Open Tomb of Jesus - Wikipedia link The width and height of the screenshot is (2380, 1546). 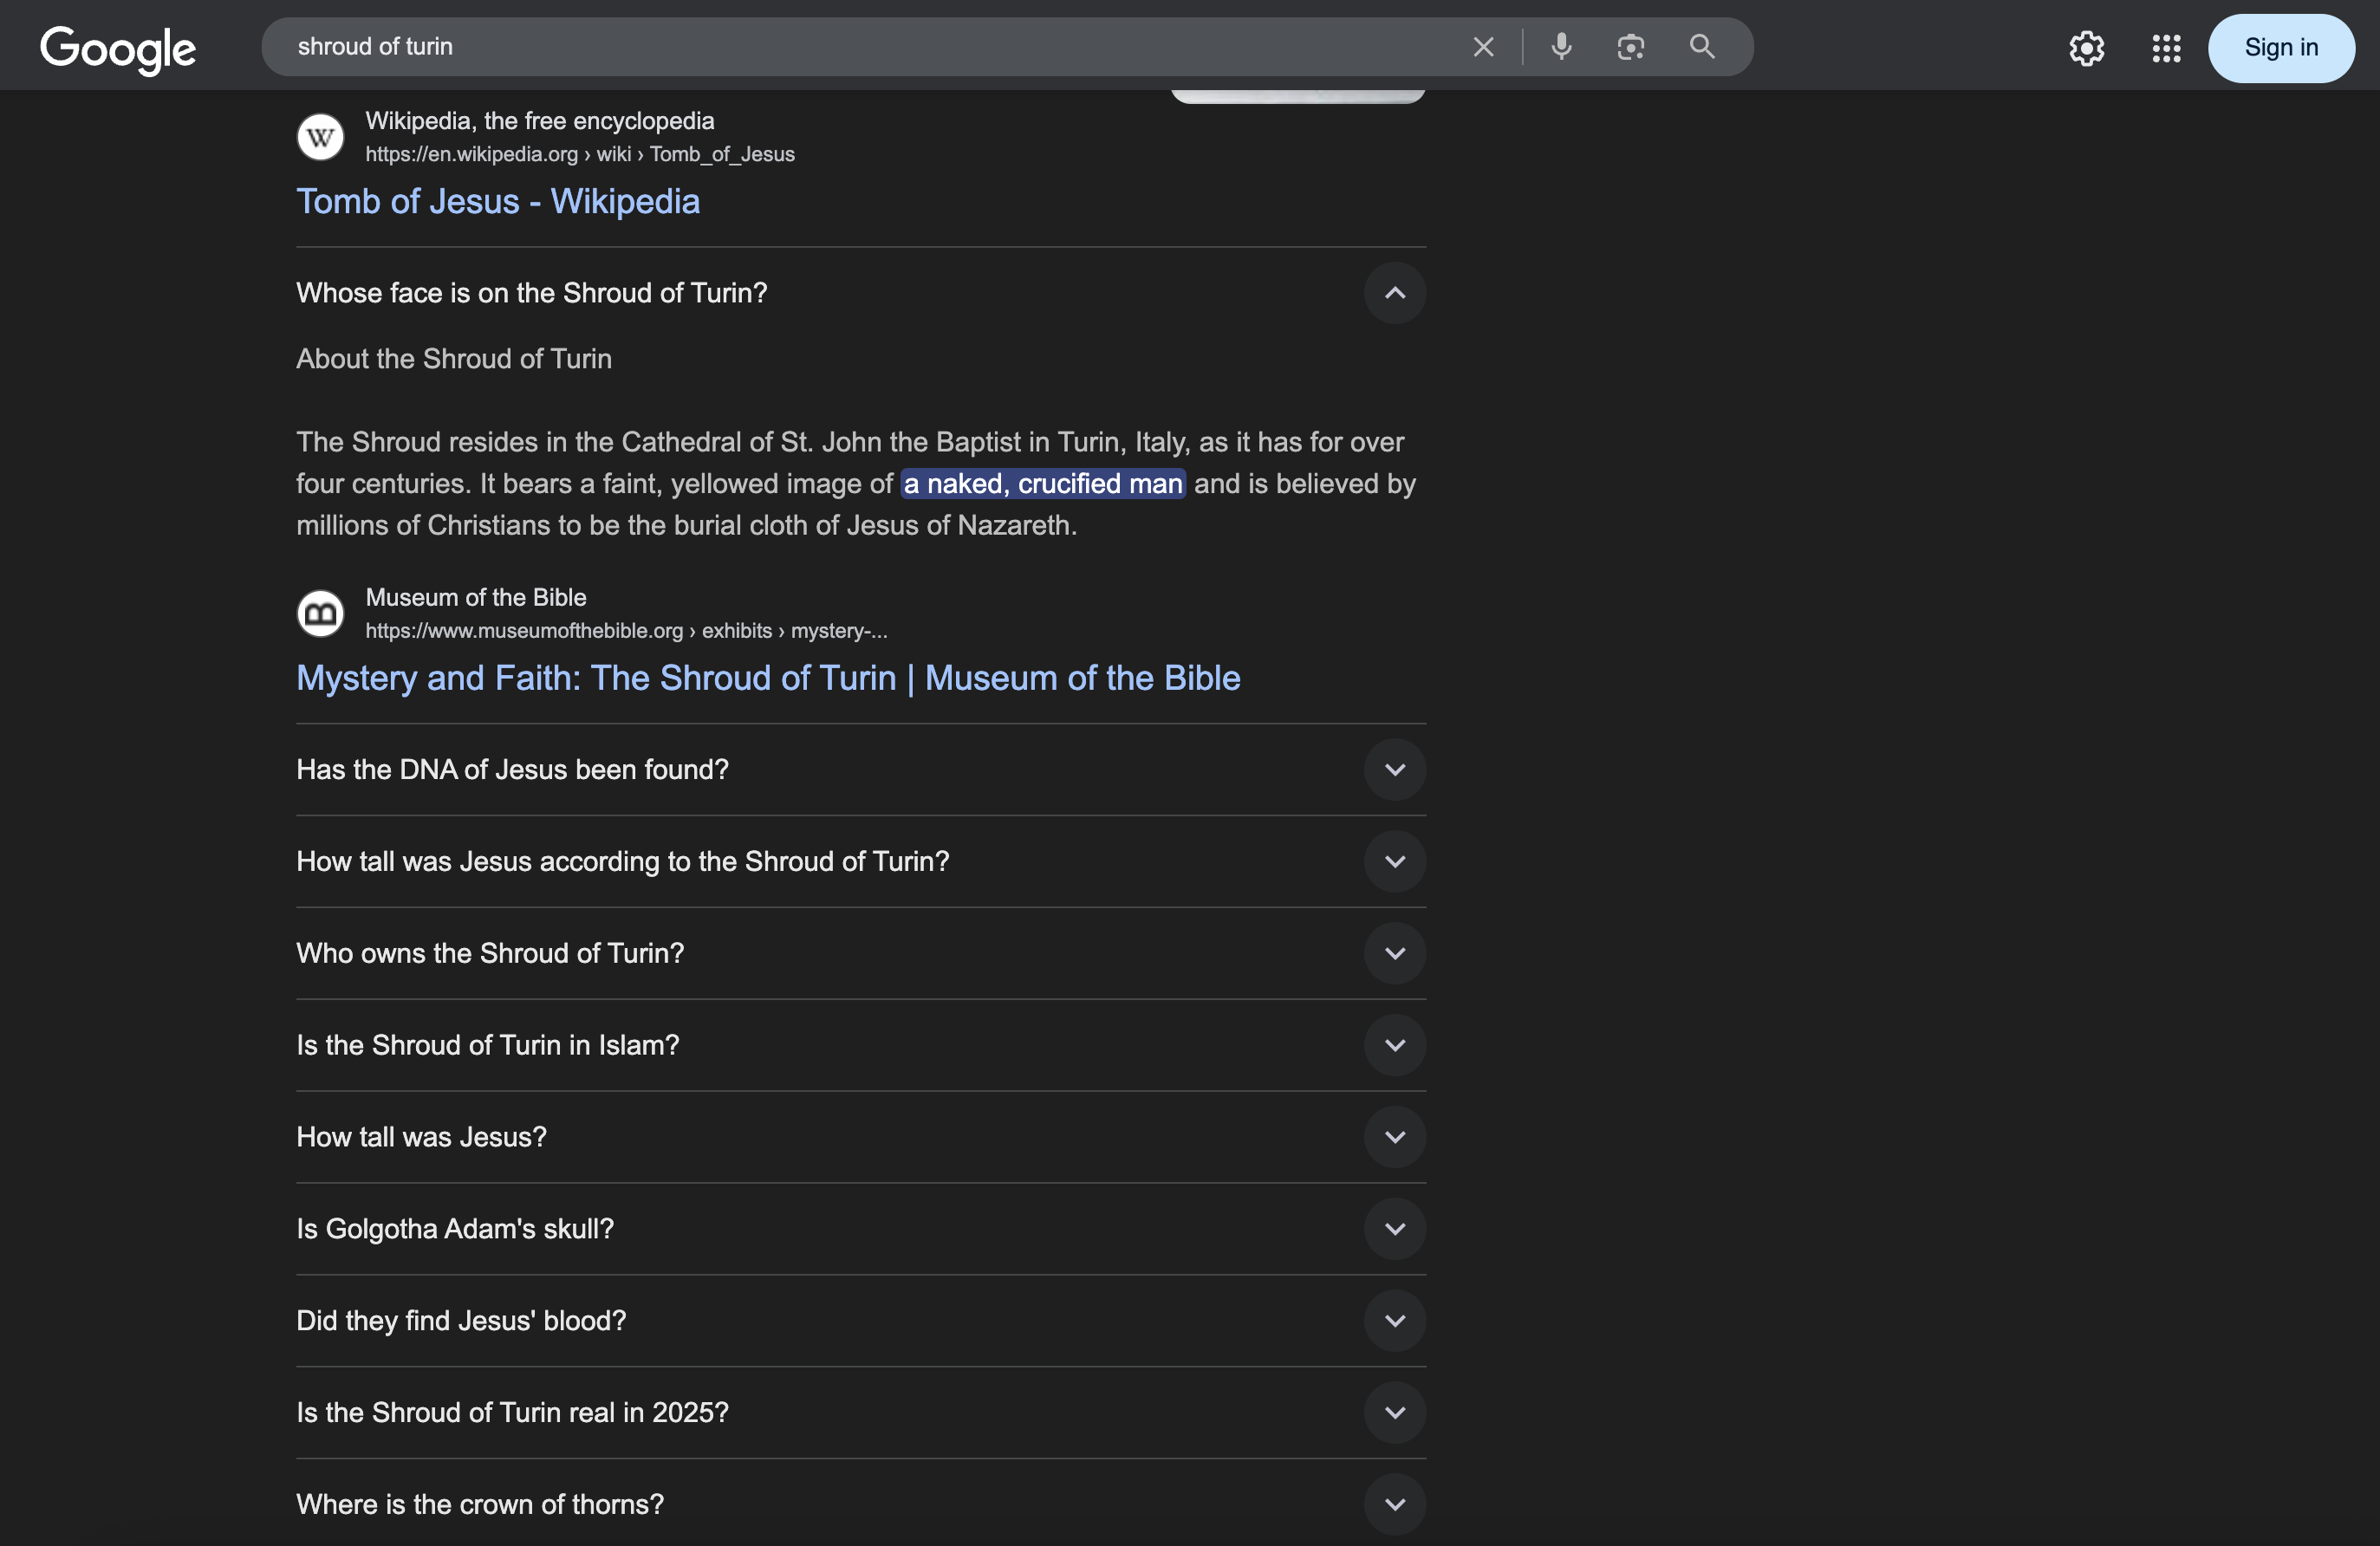coord(498,202)
